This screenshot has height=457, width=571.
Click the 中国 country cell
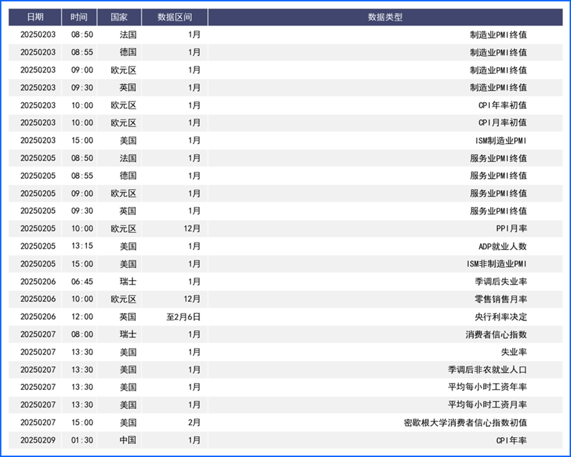coord(127,440)
